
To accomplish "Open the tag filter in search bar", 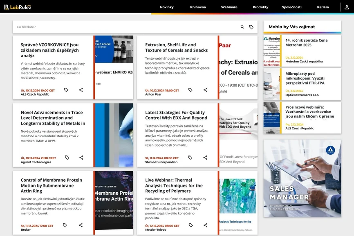I will (x=251, y=27).
